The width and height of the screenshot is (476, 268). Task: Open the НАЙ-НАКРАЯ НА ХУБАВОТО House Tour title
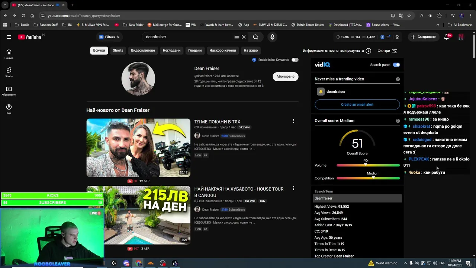(x=239, y=192)
